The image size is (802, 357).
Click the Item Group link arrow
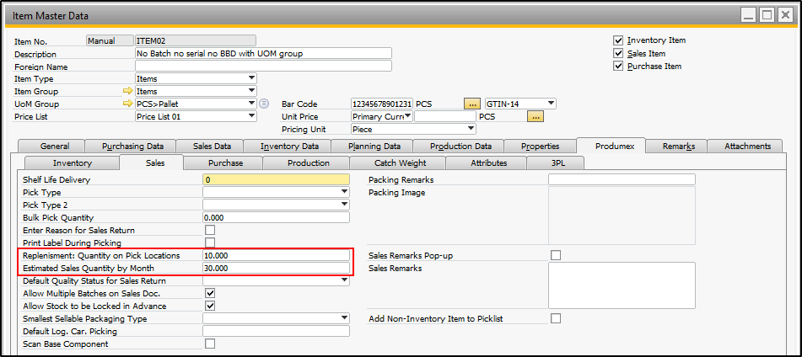pyautogui.click(x=128, y=91)
